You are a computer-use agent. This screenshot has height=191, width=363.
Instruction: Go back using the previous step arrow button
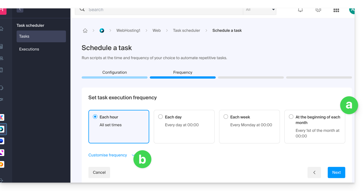coord(314,173)
